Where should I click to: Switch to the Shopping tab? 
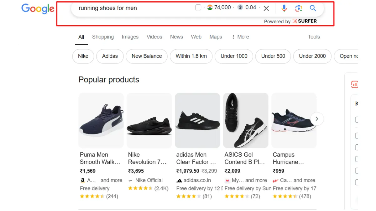pyautogui.click(x=103, y=37)
